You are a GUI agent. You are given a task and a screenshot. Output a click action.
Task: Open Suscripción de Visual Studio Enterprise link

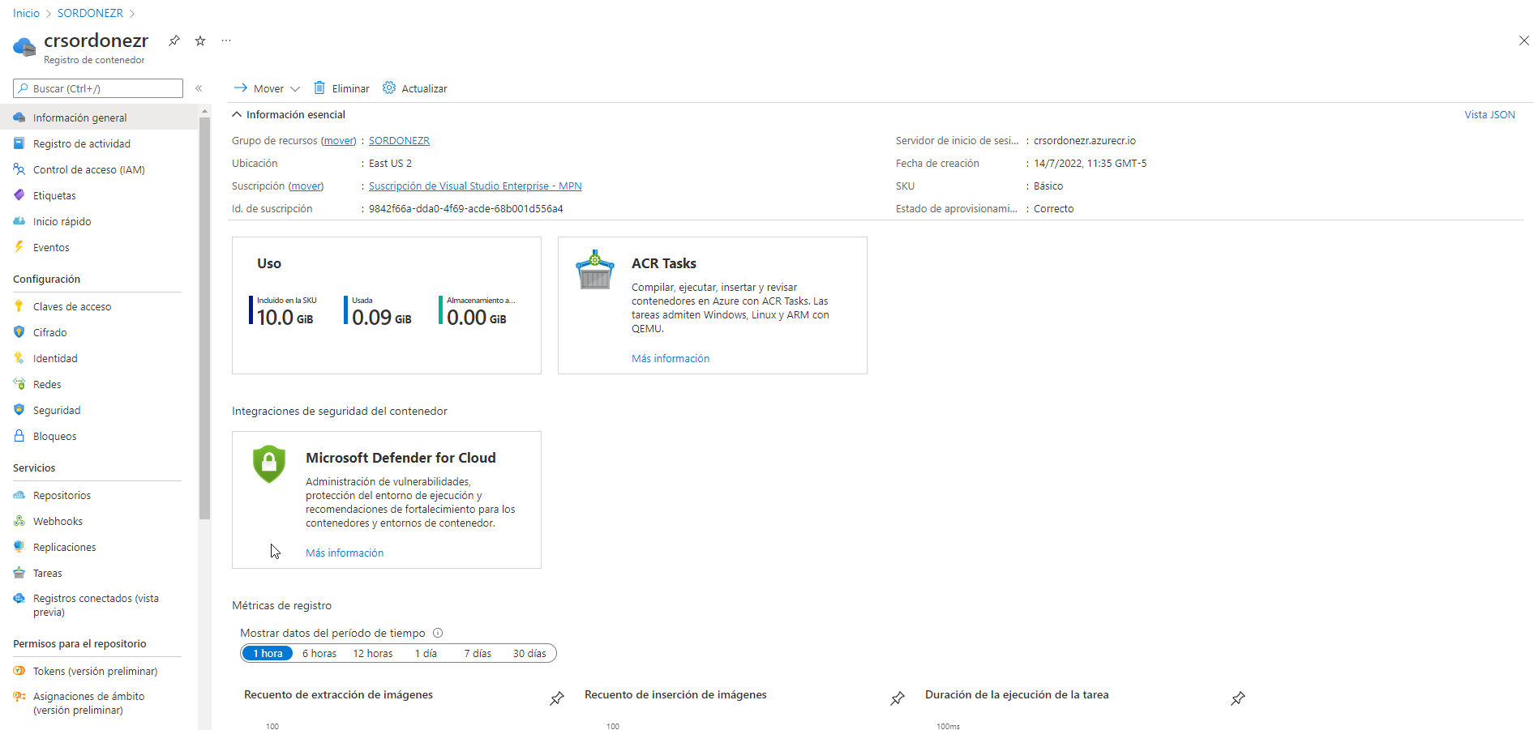coord(475,186)
